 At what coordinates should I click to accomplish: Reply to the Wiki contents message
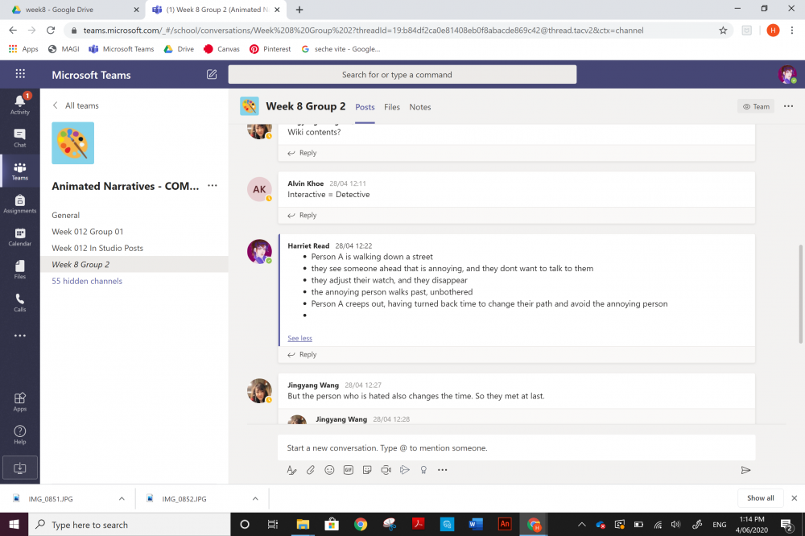coord(303,152)
